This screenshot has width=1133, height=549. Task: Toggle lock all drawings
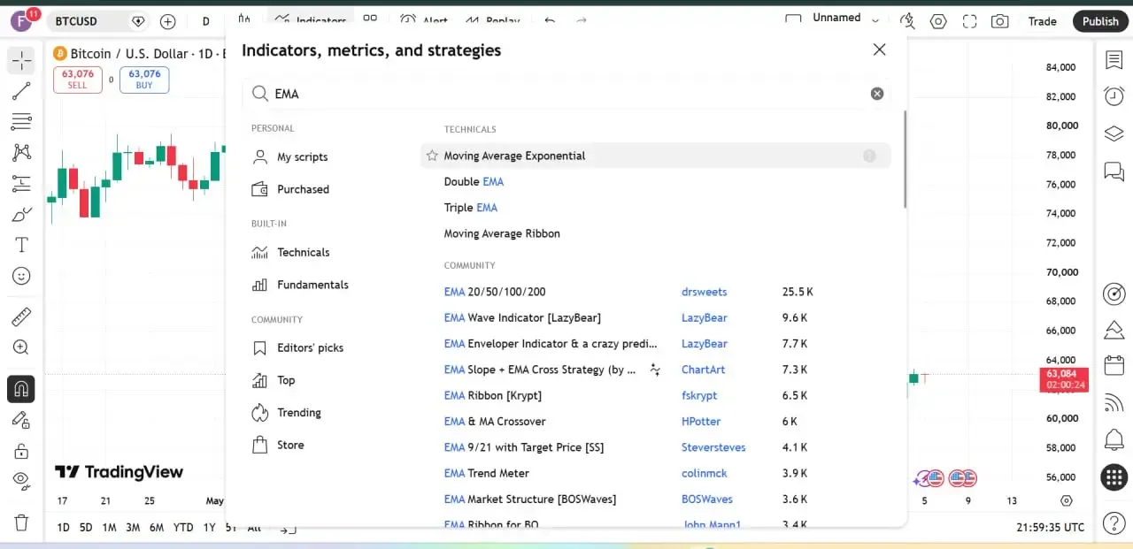point(21,451)
